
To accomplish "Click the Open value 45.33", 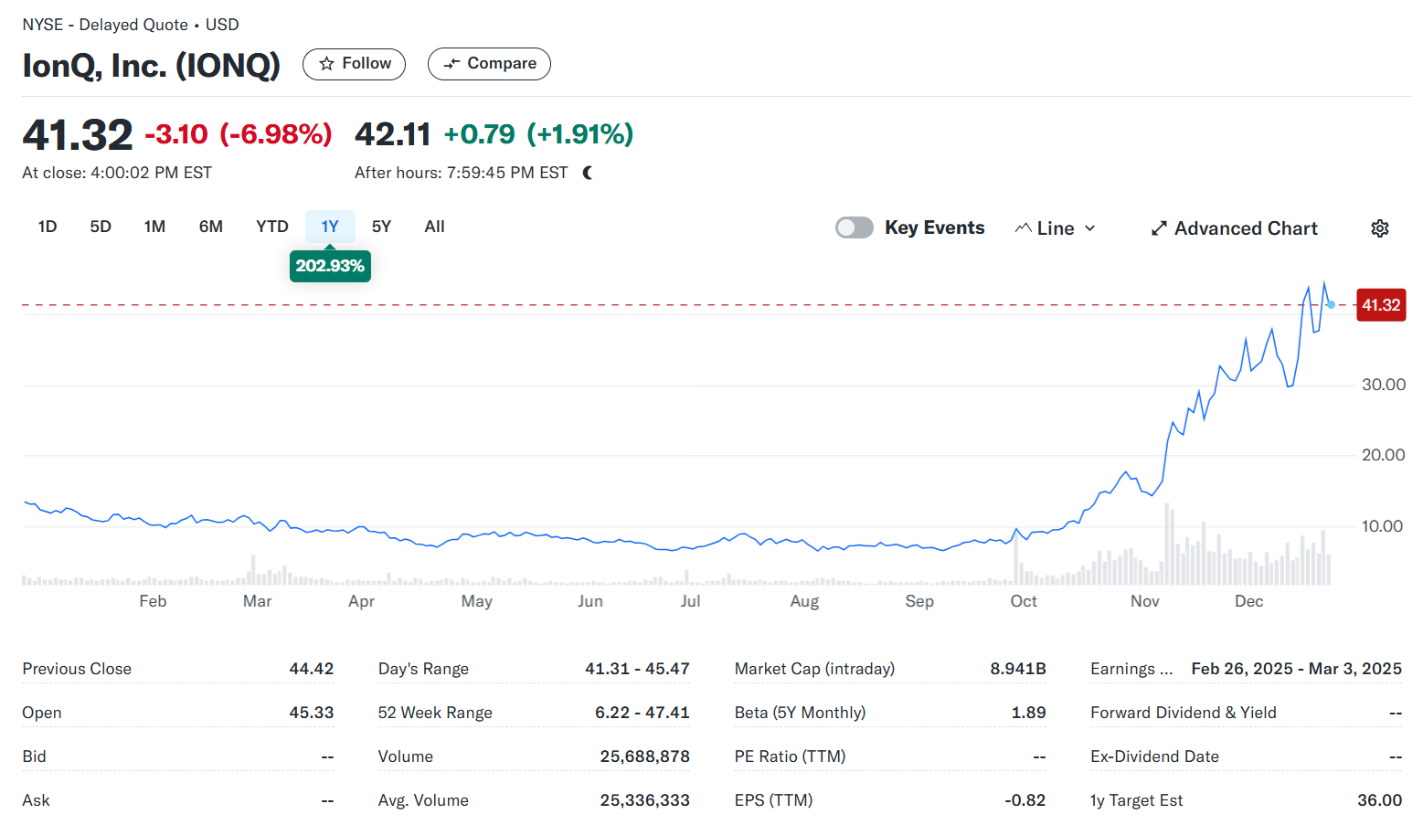I will [312, 713].
